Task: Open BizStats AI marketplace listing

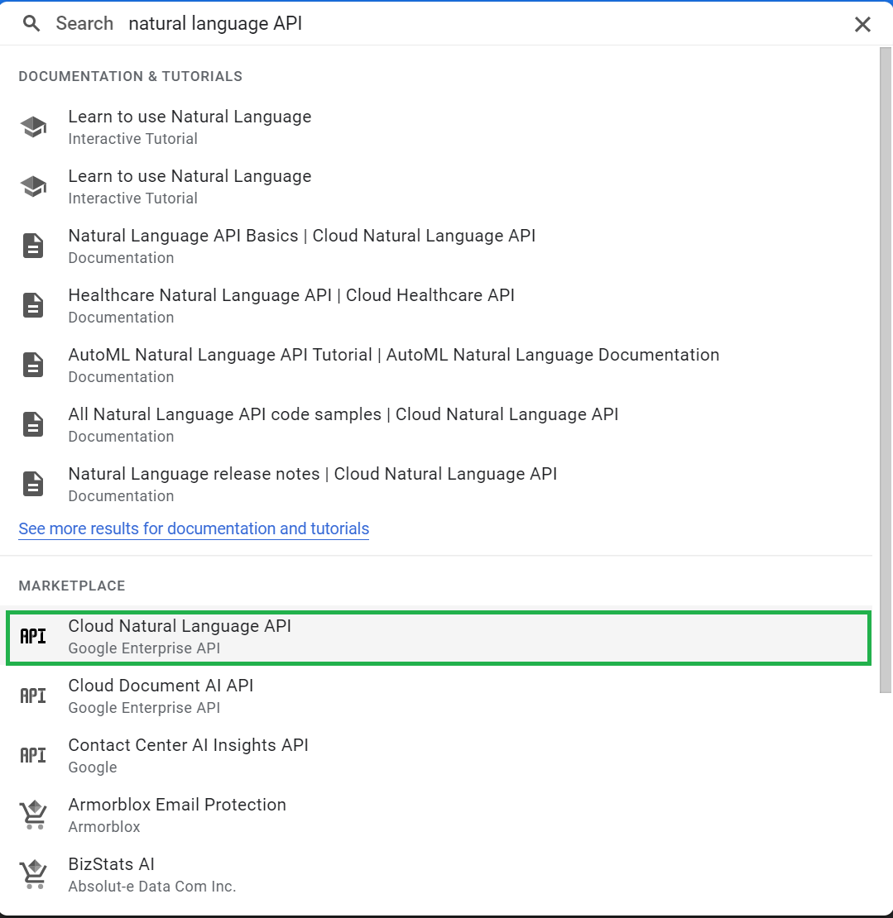Action: coord(436,875)
